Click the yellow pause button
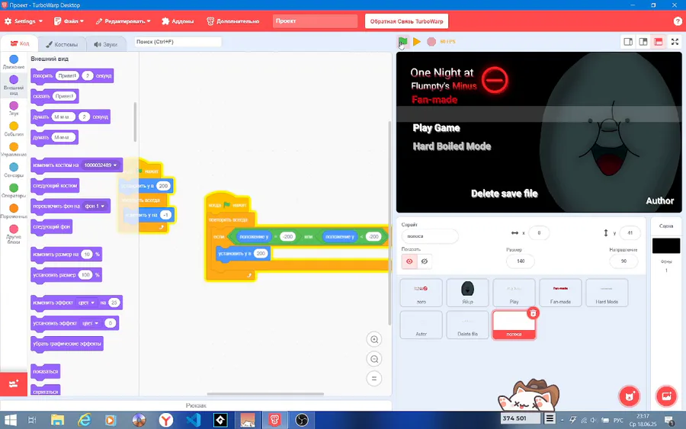Viewport: 686px width, 429px height. 417,42
